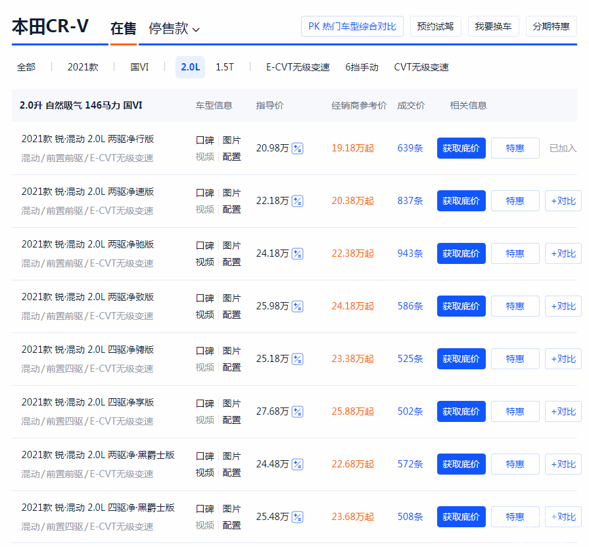Screen dimensions: 589x547
Task: Get lowest price for 两驱净驰版
Action: pos(461,253)
